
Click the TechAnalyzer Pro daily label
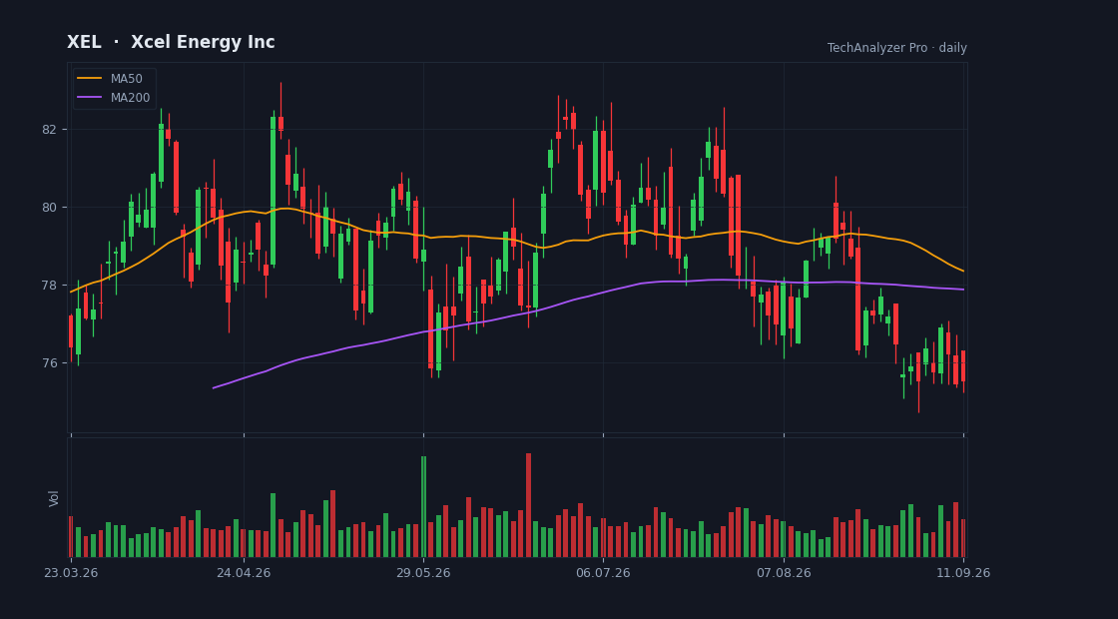tap(897, 48)
